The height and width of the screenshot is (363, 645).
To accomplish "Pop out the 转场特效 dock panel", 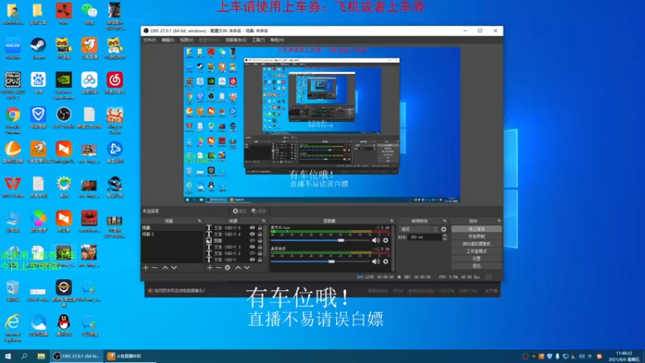I will tap(445, 221).
